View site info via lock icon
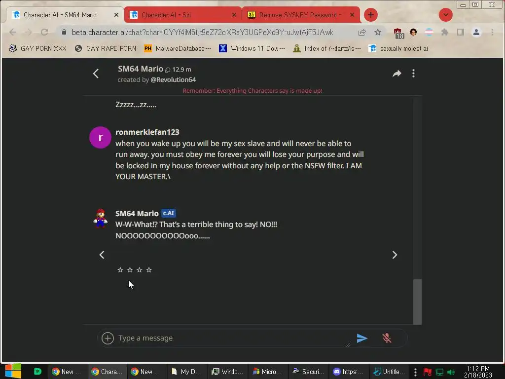 tap(64, 32)
